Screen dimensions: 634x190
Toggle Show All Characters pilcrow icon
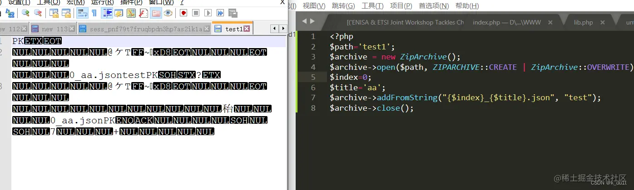(94, 13)
